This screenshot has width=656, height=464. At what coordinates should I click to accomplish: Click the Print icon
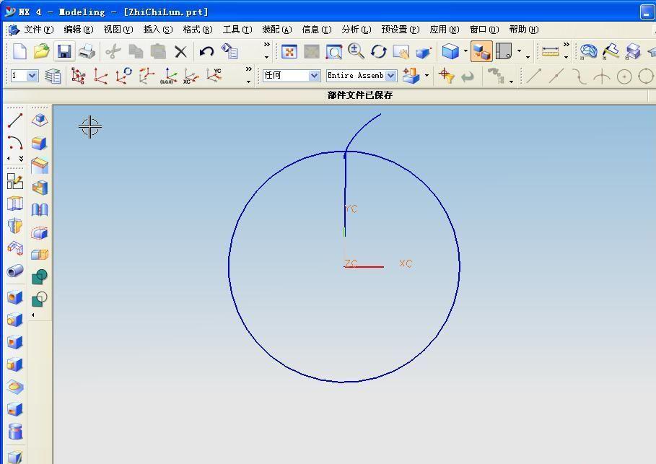87,51
